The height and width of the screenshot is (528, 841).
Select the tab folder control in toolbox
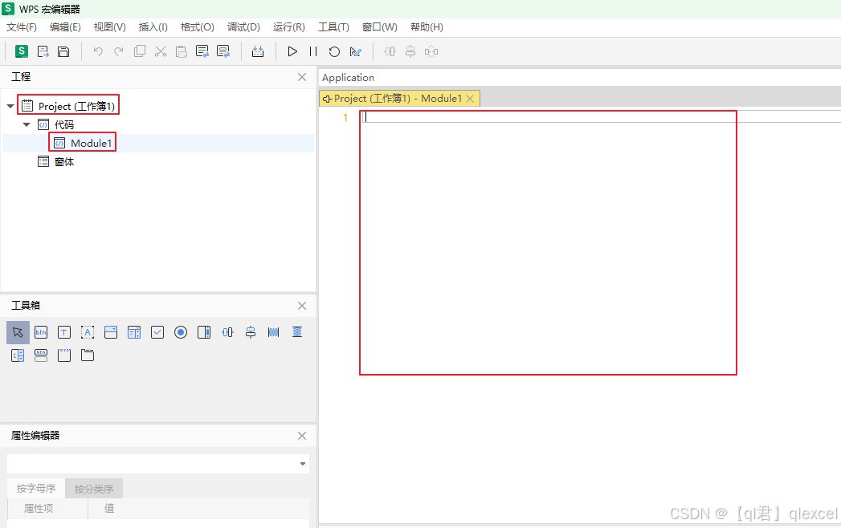point(88,355)
